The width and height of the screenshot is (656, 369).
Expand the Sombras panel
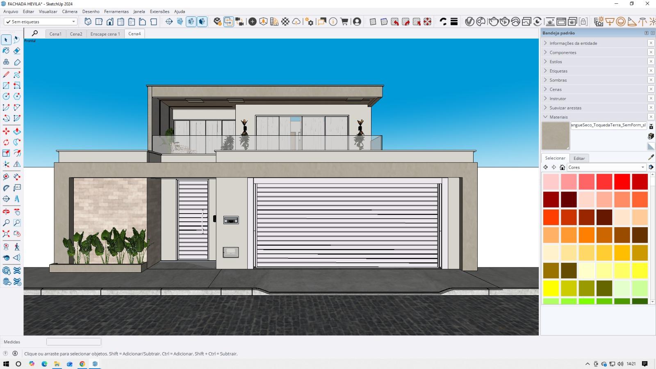click(558, 80)
